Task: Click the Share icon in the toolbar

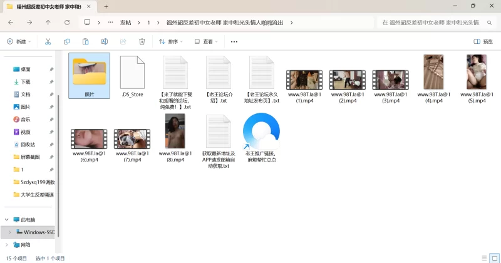Action: coord(123,41)
